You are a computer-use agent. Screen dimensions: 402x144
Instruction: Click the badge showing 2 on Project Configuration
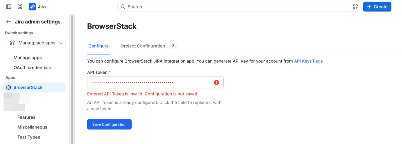pyautogui.click(x=173, y=46)
